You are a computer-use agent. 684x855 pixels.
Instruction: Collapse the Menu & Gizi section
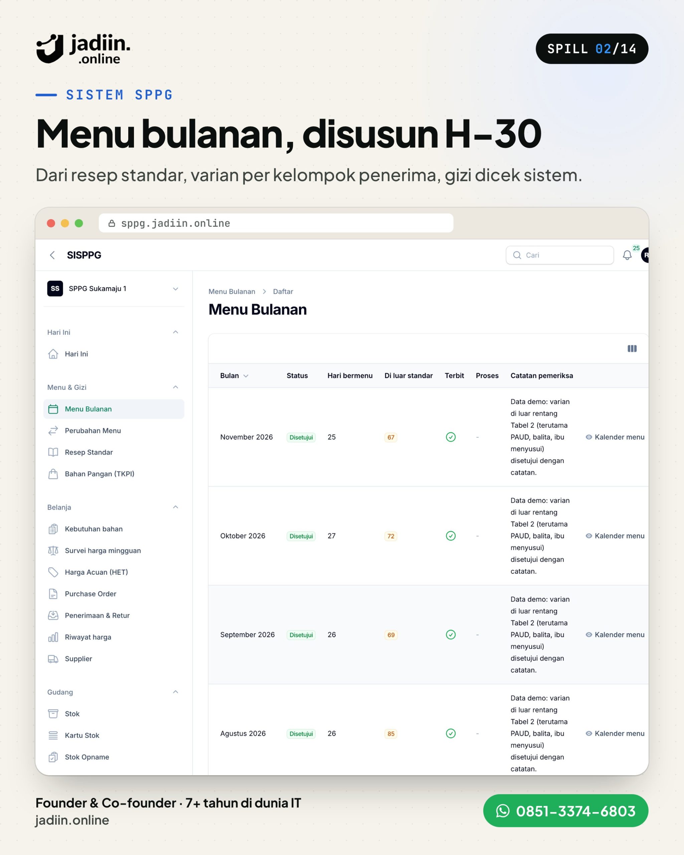point(176,387)
